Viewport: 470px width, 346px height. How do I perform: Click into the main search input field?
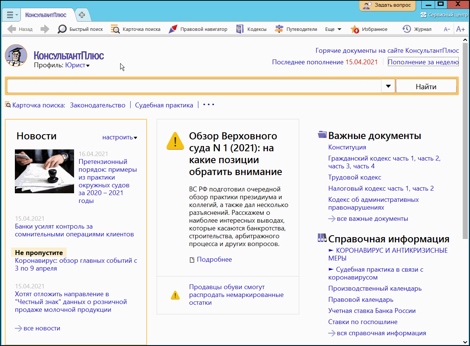194,86
